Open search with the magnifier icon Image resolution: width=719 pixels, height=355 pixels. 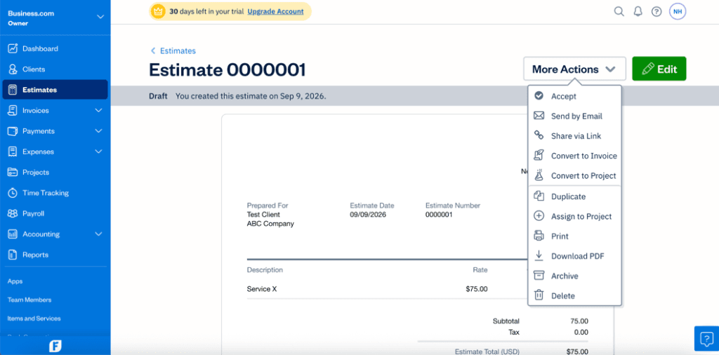(619, 11)
